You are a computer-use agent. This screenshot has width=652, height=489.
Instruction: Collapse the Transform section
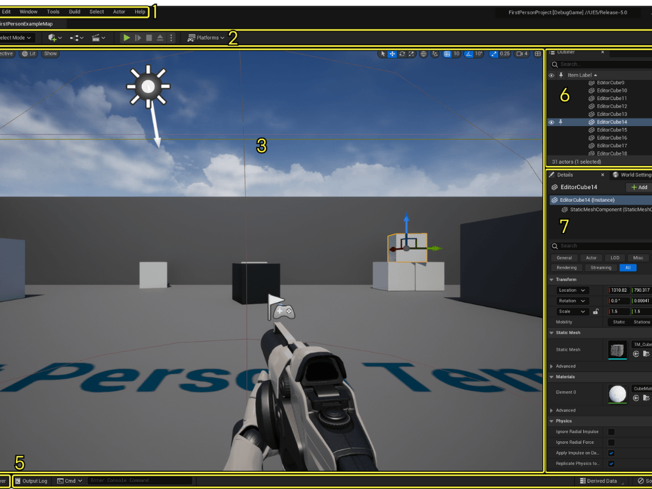click(x=551, y=280)
